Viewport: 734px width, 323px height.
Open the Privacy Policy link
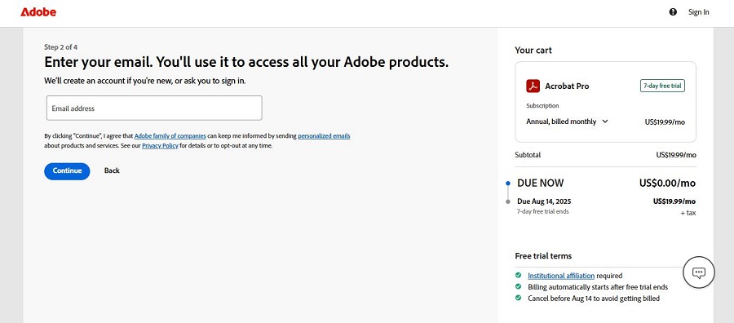point(160,145)
